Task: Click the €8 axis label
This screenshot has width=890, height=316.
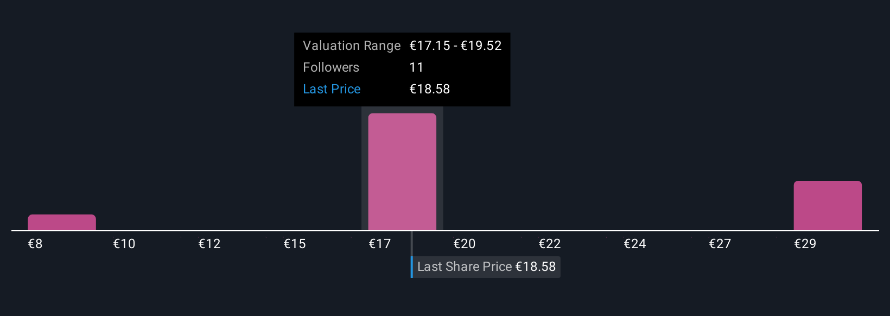Action: point(35,244)
